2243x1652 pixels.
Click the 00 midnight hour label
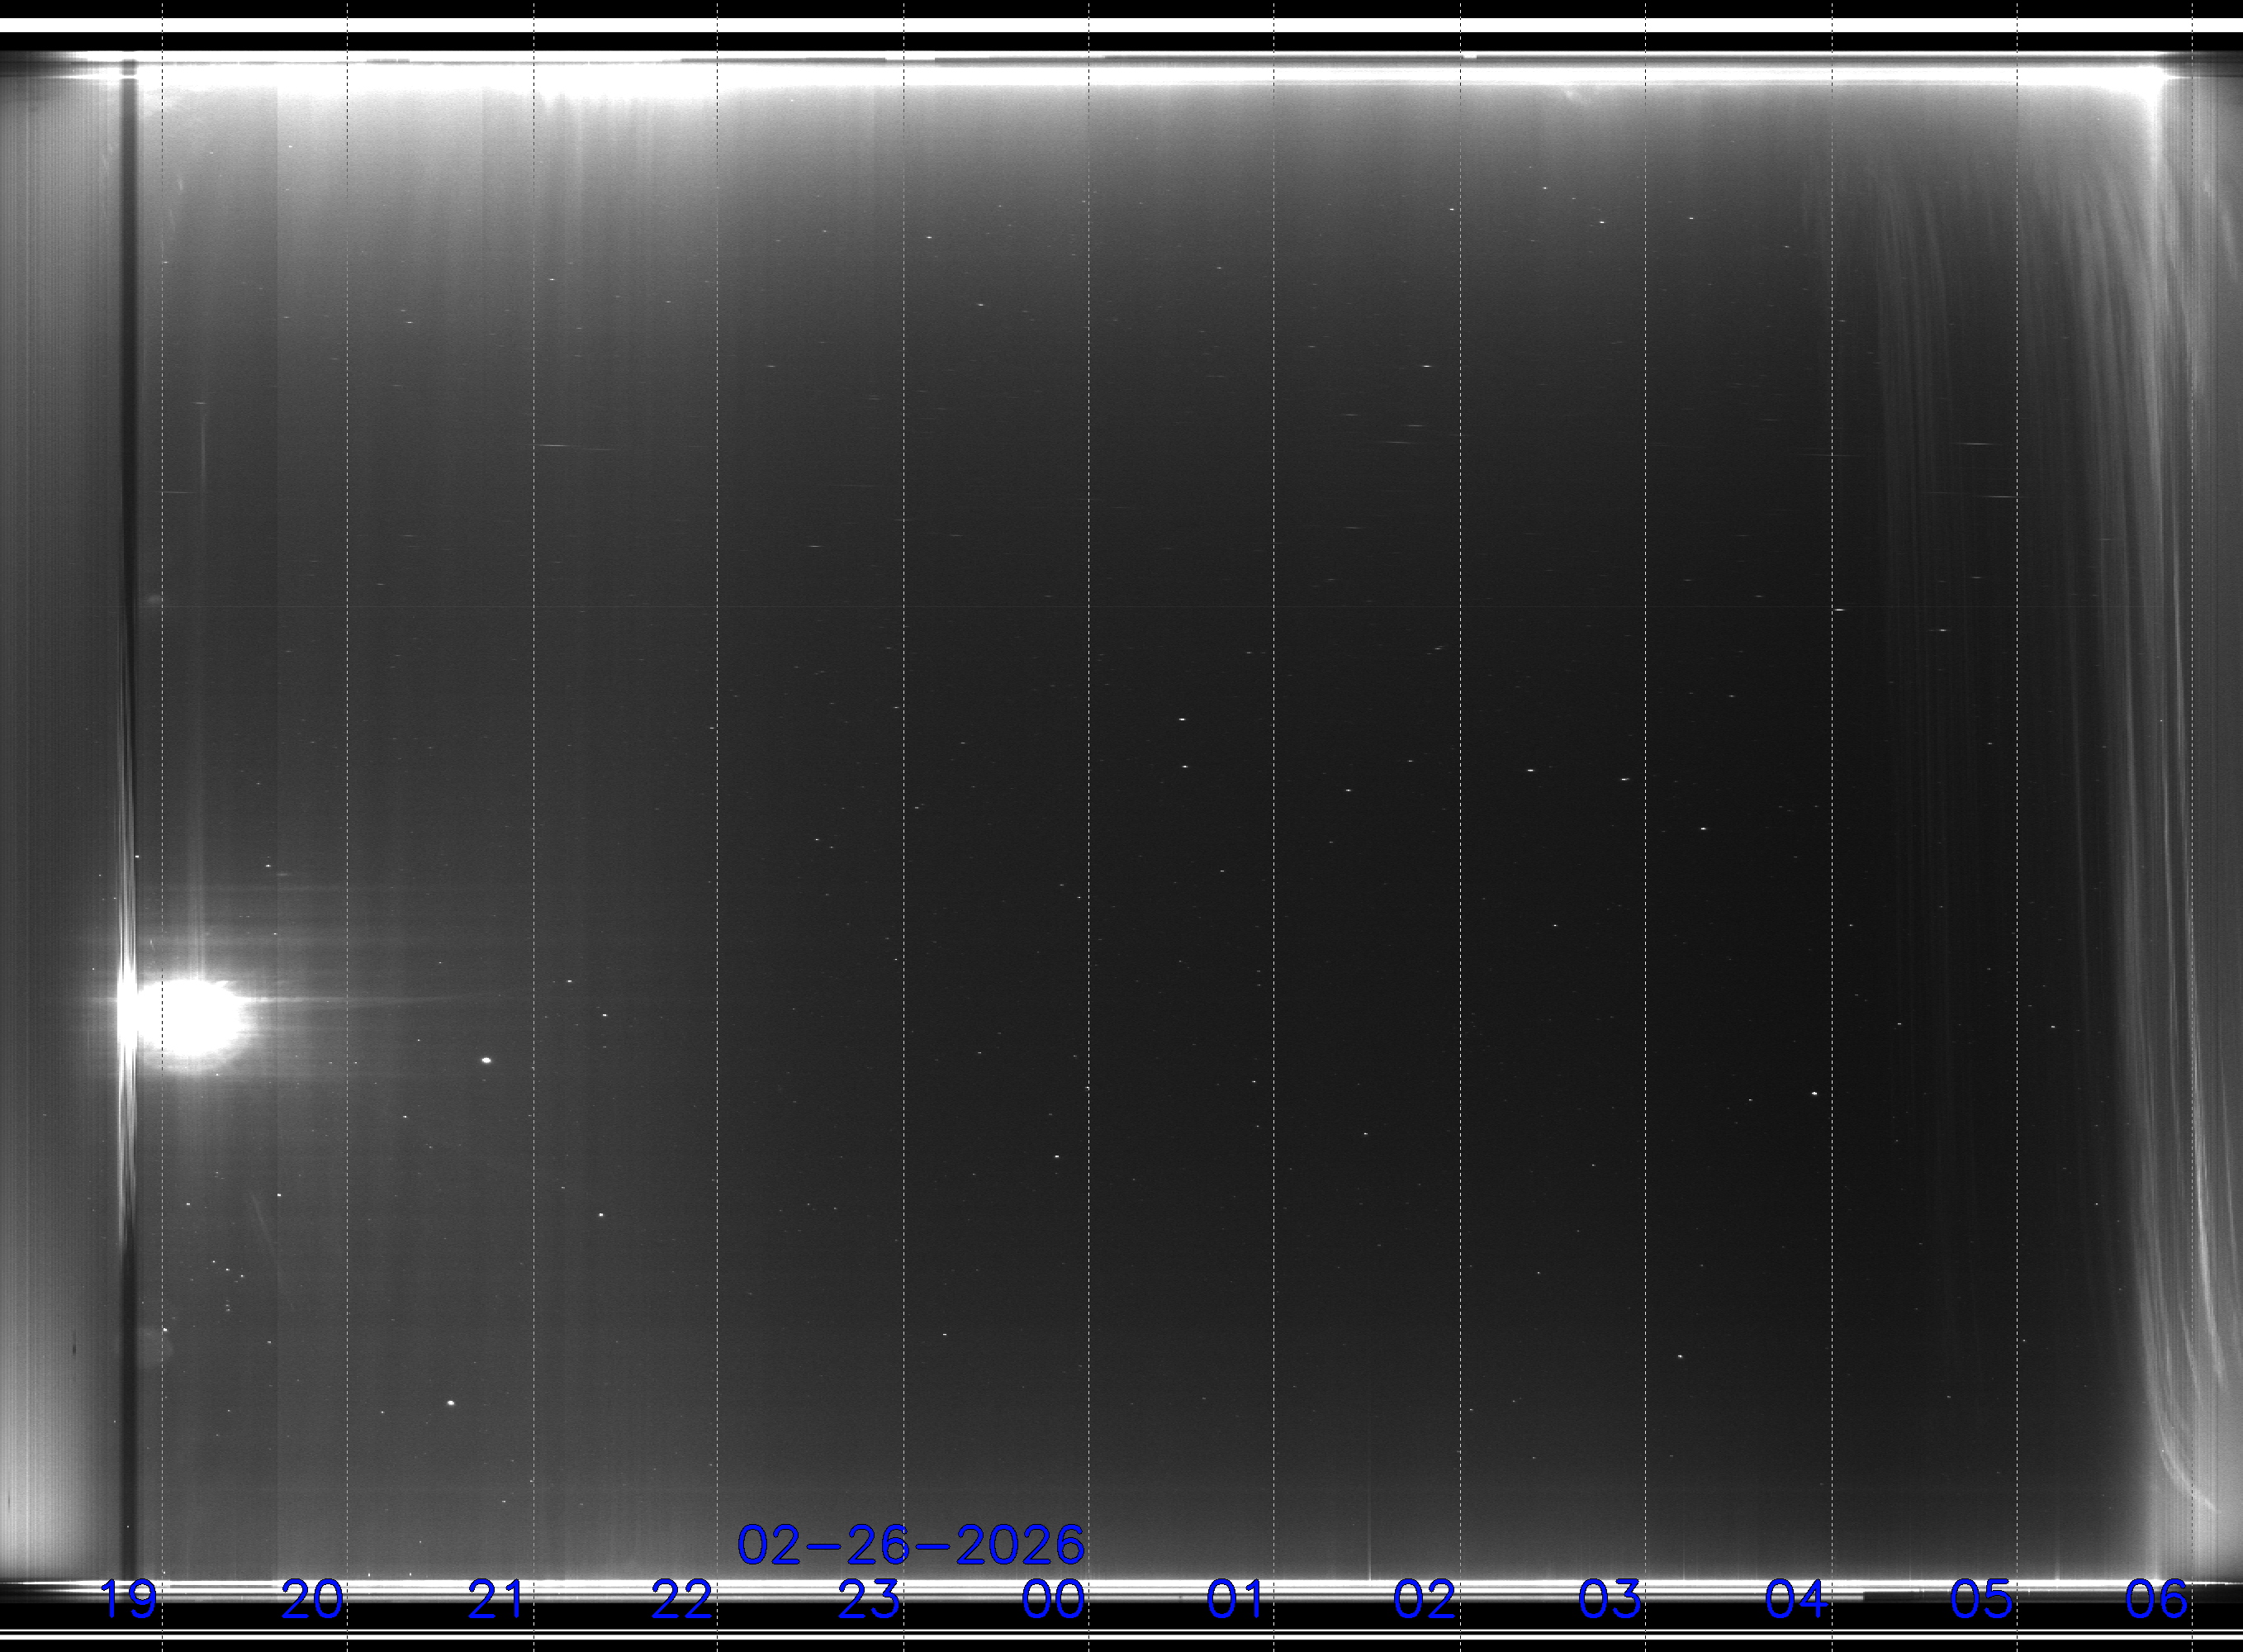1052,1600
